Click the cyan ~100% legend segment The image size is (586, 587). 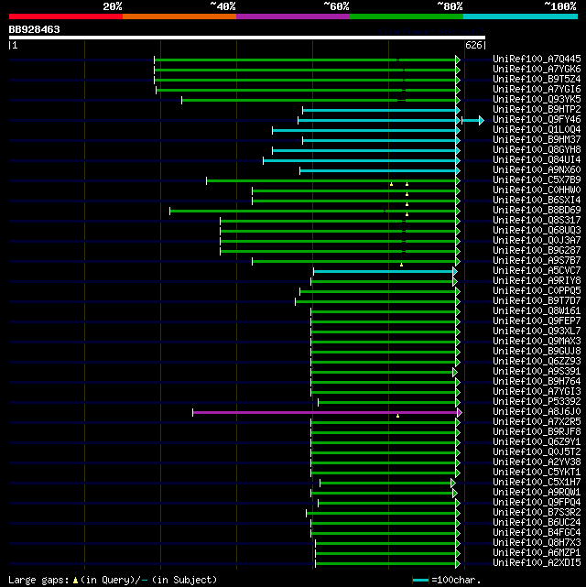(520, 16)
